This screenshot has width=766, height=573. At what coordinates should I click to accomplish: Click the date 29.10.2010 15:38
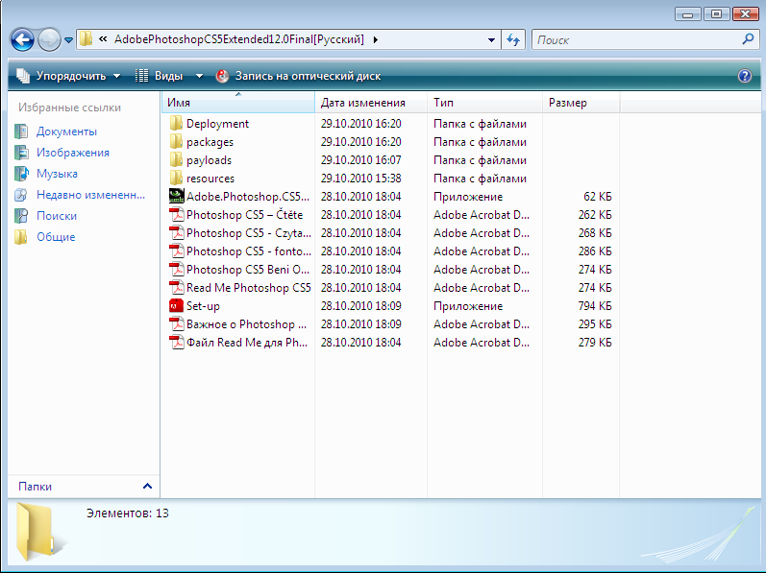(361, 179)
